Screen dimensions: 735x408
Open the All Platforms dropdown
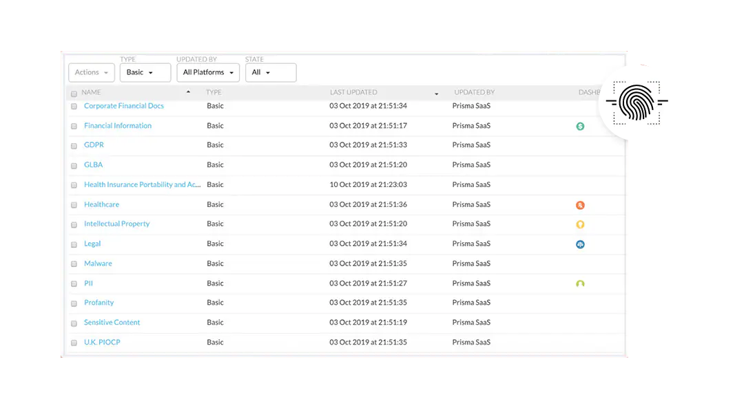click(x=208, y=72)
